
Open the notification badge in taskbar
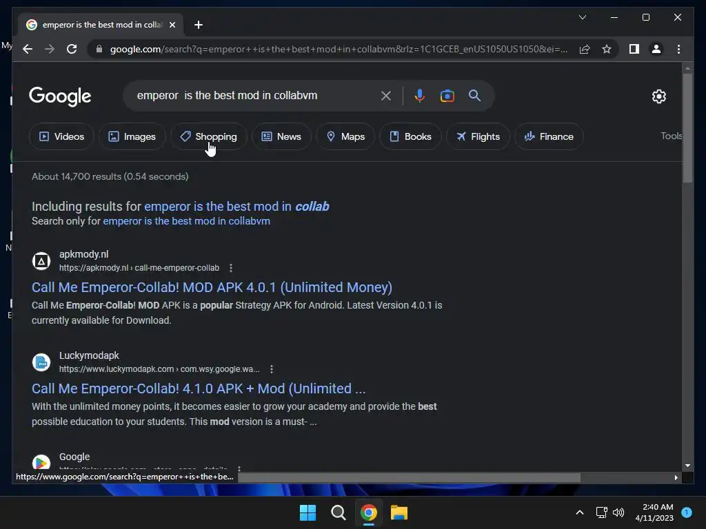pos(687,512)
